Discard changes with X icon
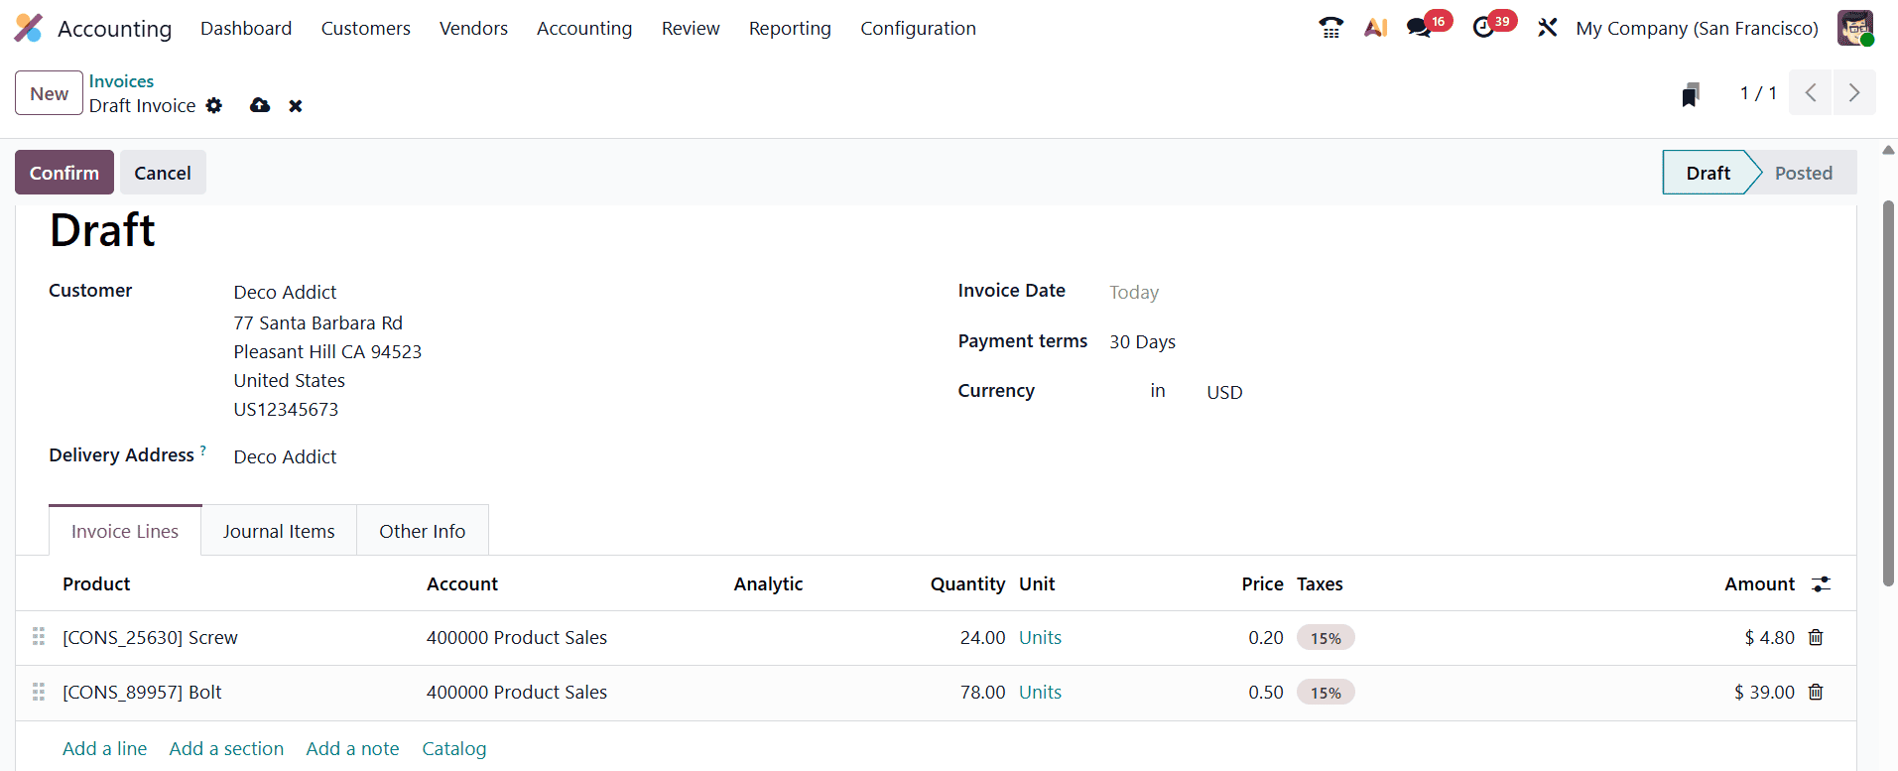1898x771 pixels. click(296, 106)
